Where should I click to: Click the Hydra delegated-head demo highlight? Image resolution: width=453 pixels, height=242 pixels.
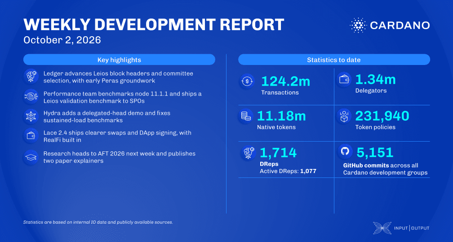coord(107,117)
